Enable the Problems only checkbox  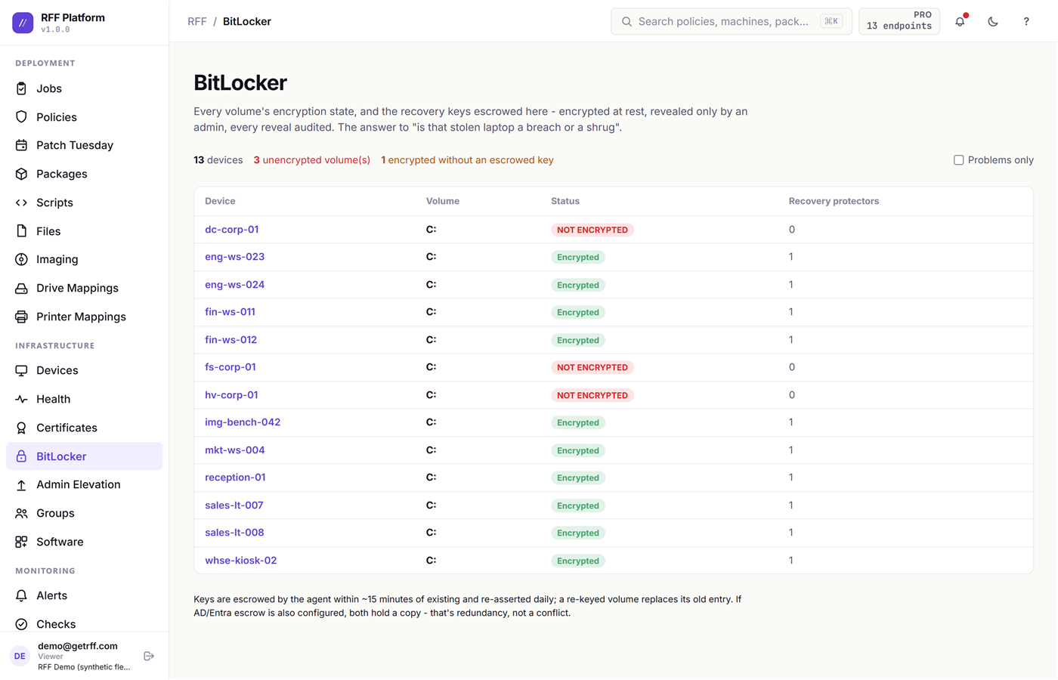coord(958,160)
